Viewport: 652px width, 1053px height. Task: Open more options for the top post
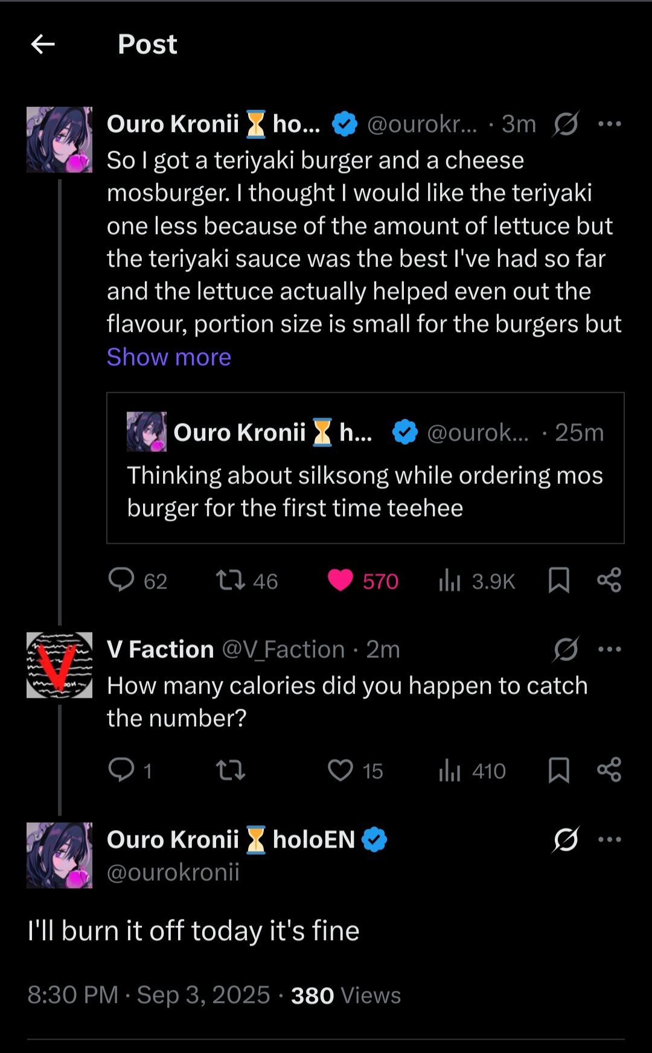[609, 124]
